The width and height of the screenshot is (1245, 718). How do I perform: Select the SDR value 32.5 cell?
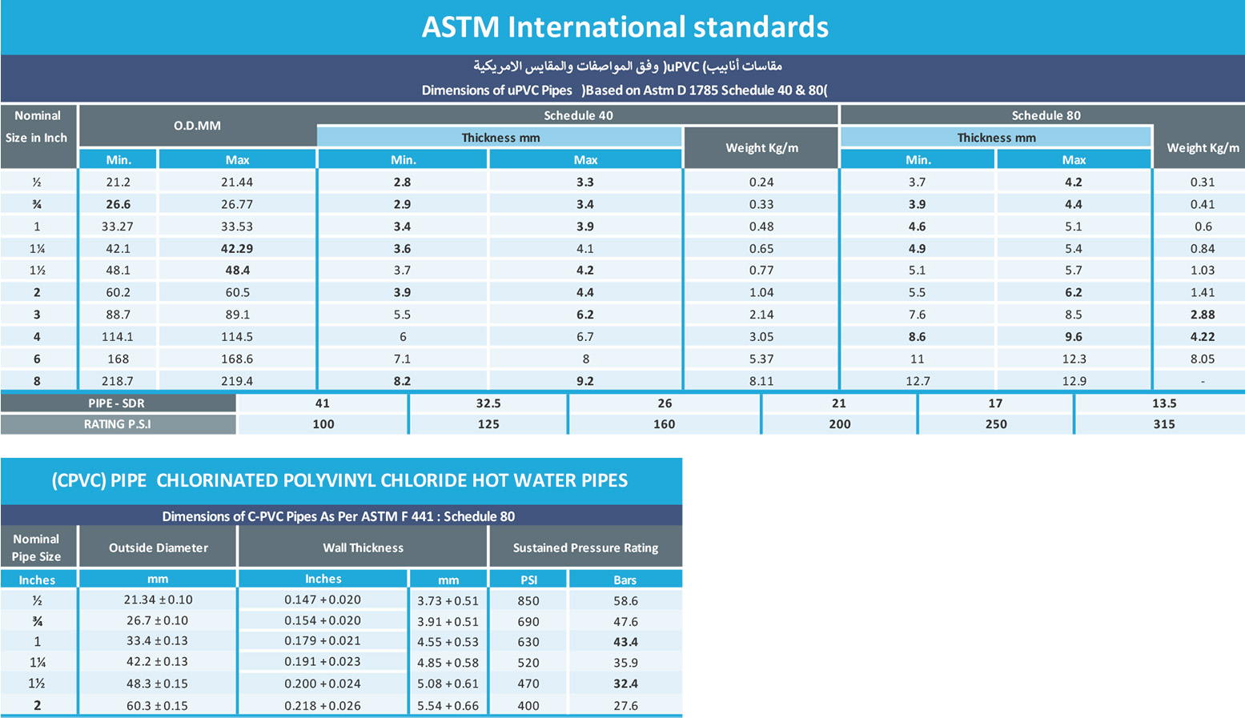(488, 403)
